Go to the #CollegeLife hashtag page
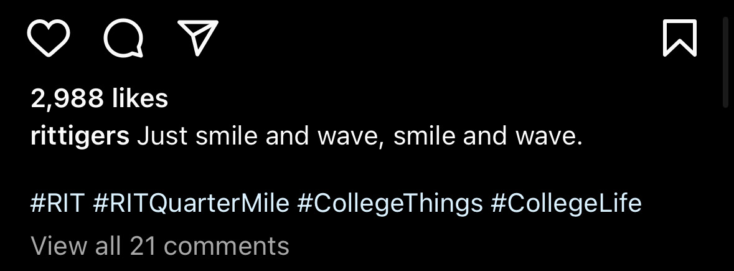Viewport: 734px width, 271px height. [x=566, y=204]
